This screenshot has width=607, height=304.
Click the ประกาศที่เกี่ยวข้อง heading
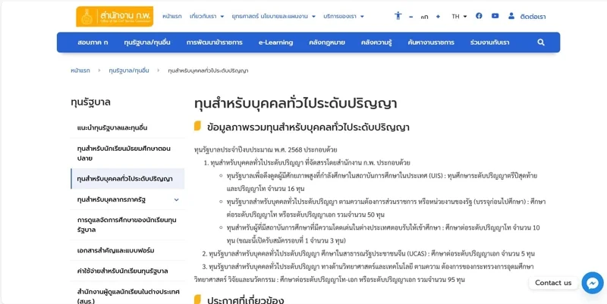[245, 300]
